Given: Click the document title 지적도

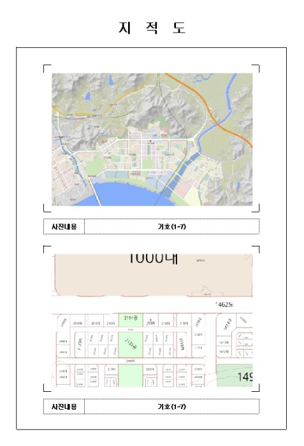Looking at the screenshot, I should click(152, 27).
